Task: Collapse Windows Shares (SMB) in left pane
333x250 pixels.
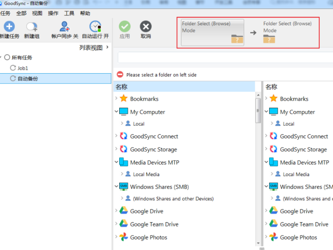Action: click(x=116, y=186)
